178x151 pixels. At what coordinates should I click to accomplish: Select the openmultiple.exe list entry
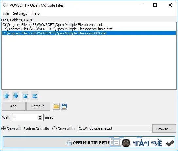89,29
